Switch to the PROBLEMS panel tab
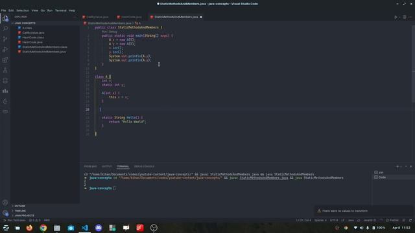 pyautogui.click(x=90, y=166)
